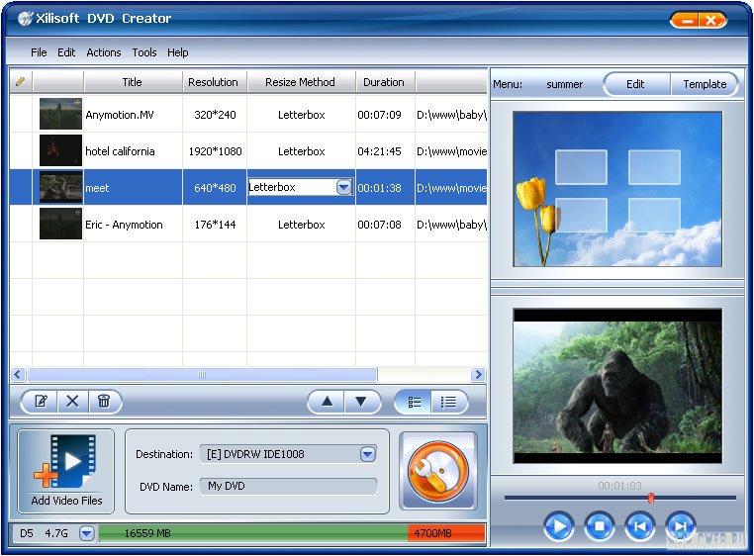Open the Actions menu

(x=104, y=52)
